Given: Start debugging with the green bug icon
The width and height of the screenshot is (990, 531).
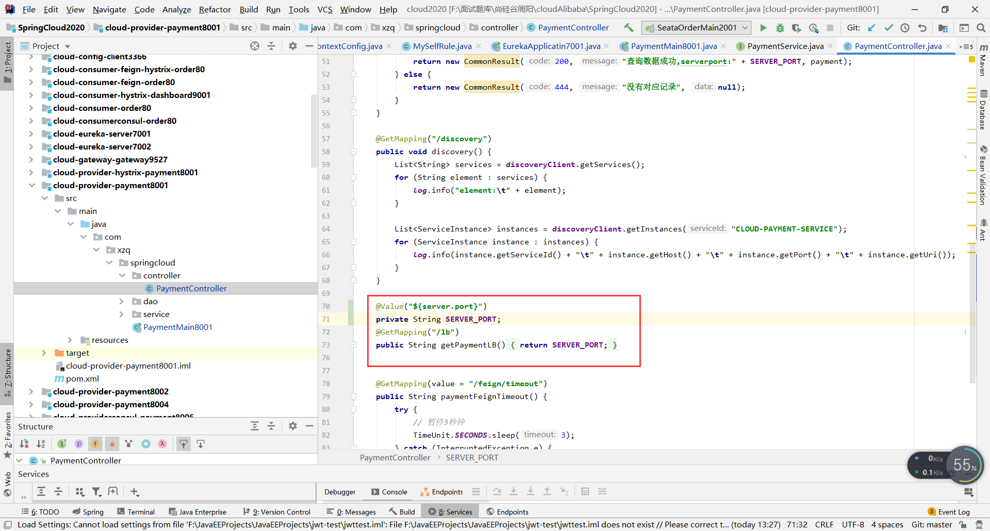Looking at the screenshot, I should (x=780, y=28).
